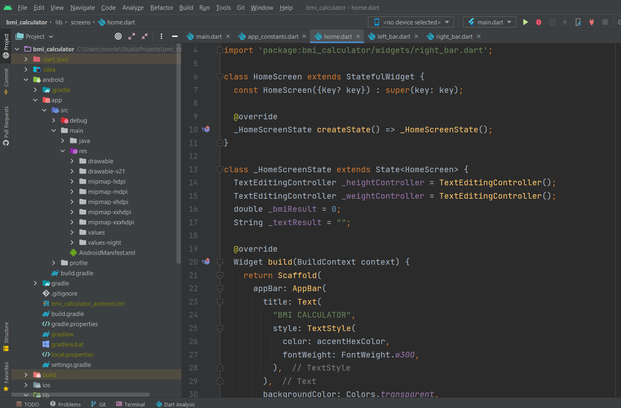The image size is (621, 408).
Task: Expand the debug folder
Action: tap(53, 121)
